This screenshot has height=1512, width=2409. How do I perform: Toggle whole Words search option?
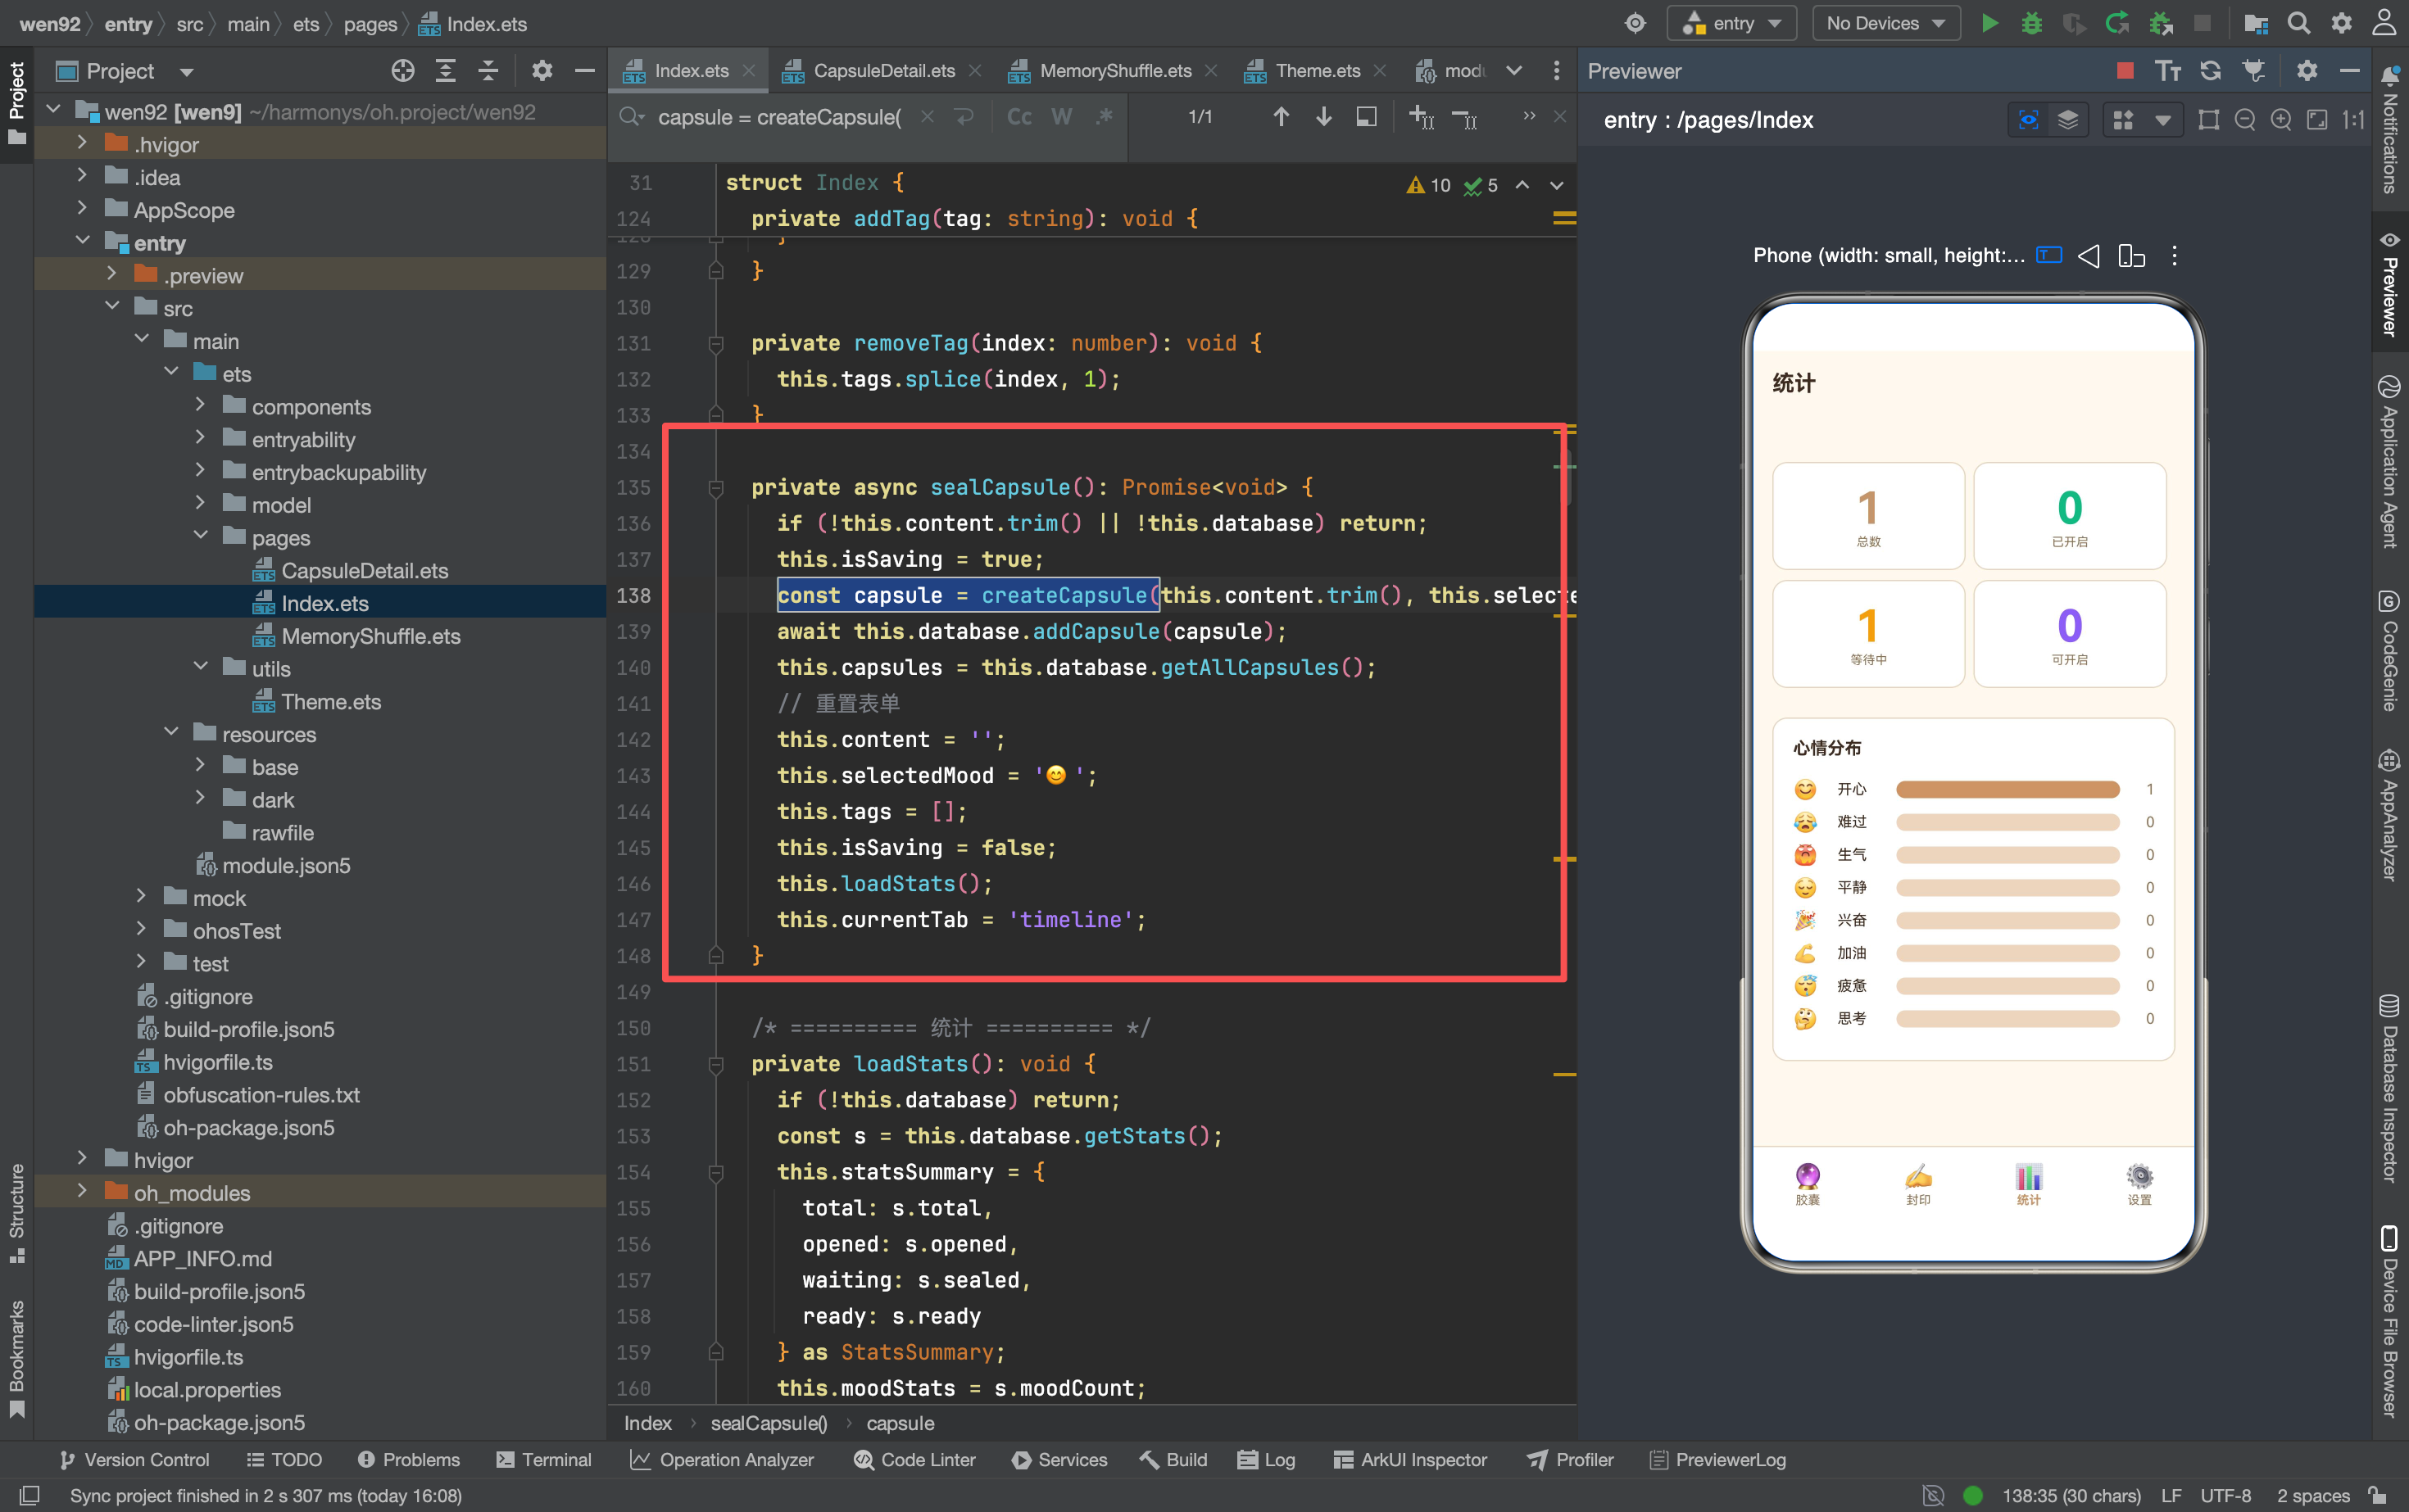pos(1060,117)
